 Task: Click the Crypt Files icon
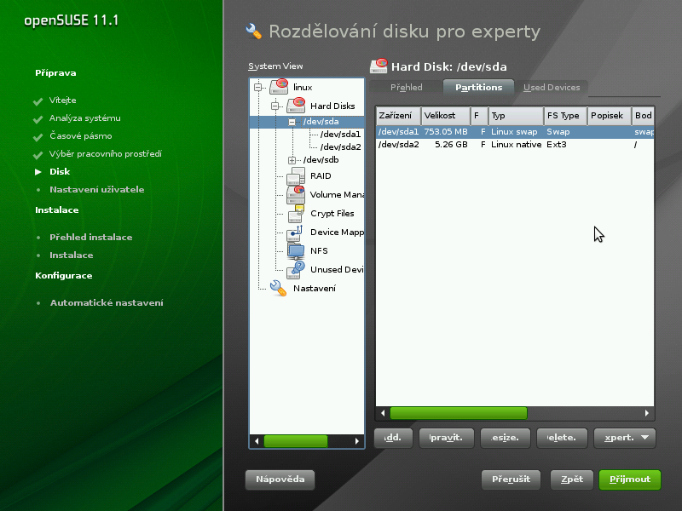296,214
